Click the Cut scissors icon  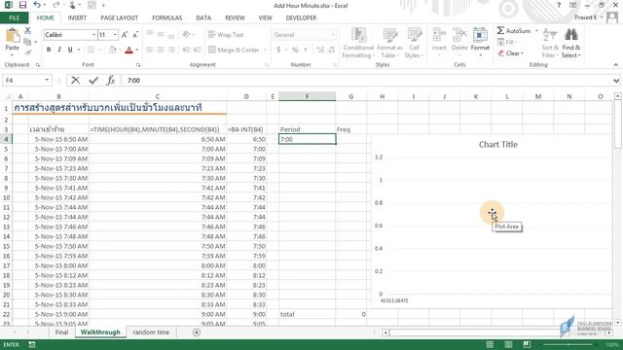(27, 30)
